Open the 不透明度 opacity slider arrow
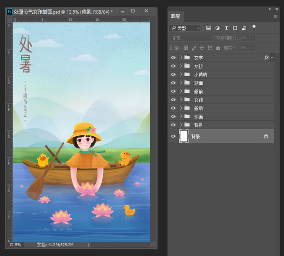The width and height of the screenshot is (284, 256). pos(253,38)
